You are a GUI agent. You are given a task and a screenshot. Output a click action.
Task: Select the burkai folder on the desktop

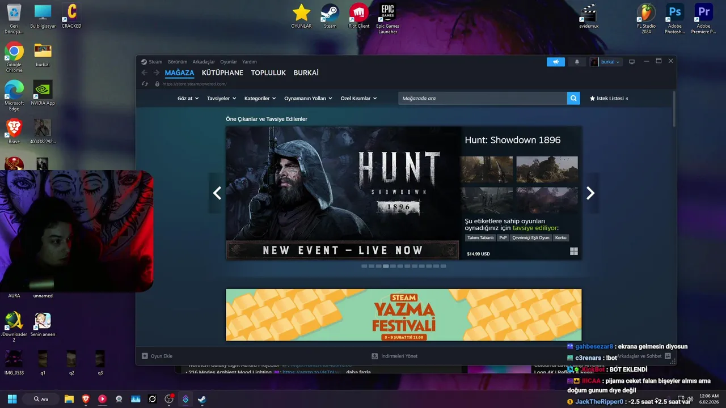pos(43,54)
